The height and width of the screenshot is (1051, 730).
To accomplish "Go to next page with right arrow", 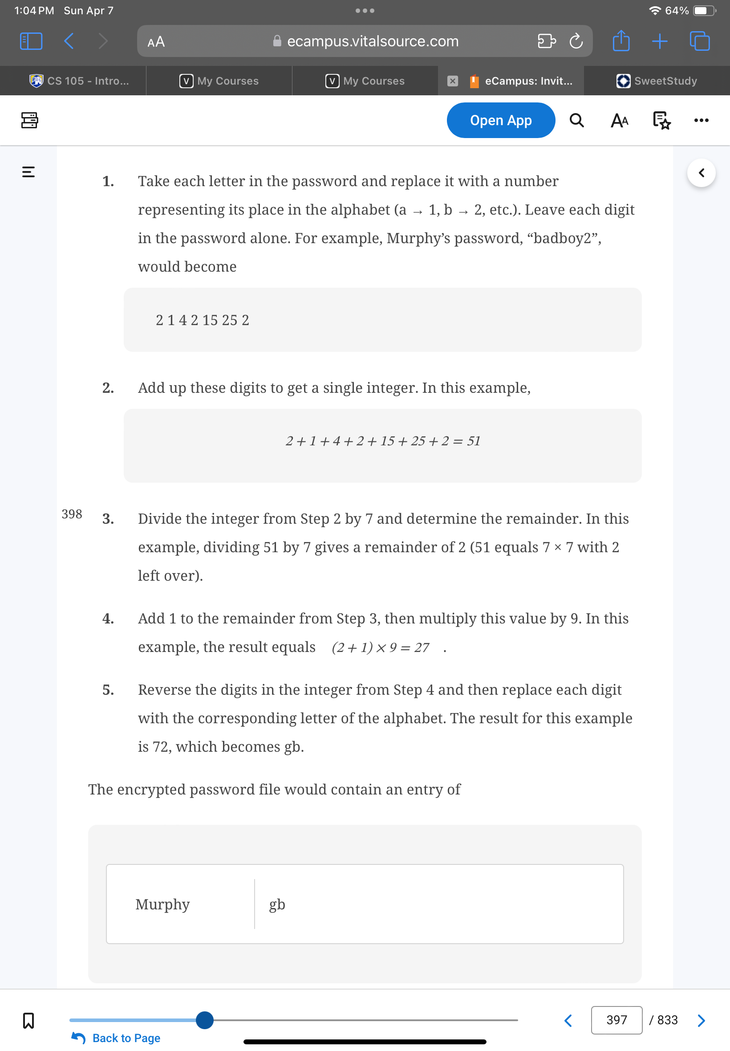I will point(701,1020).
